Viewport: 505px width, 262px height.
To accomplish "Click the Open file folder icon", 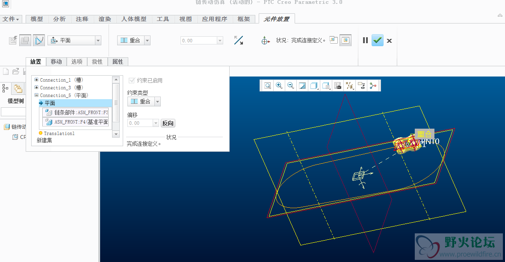I will click(x=16, y=71).
